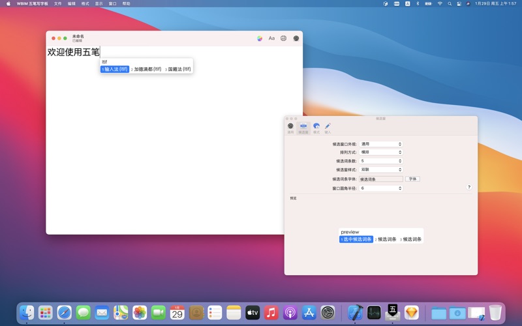Open Apple TV from the Dock
The width and height of the screenshot is (522, 326).
[x=253, y=313]
